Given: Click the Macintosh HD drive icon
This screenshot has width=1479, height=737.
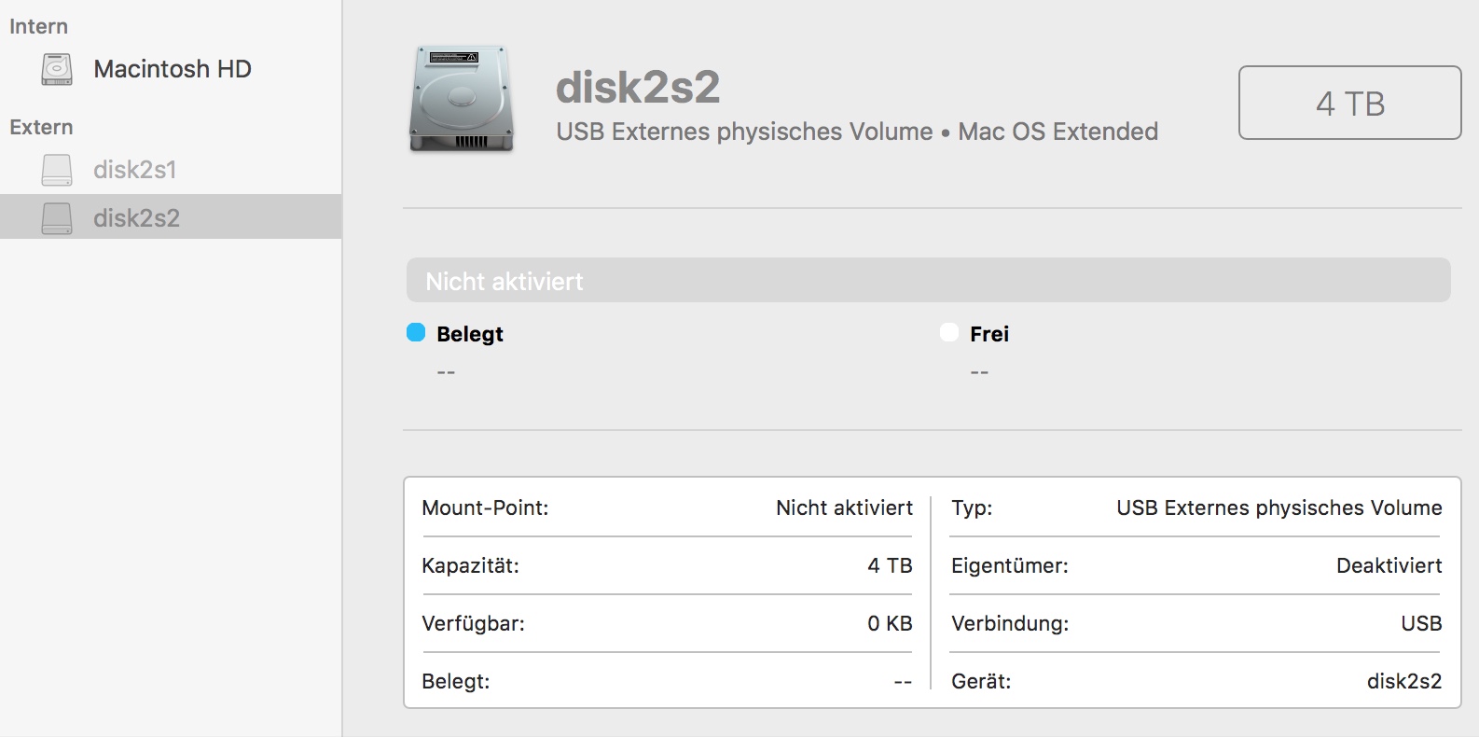Looking at the screenshot, I should click(57, 70).
